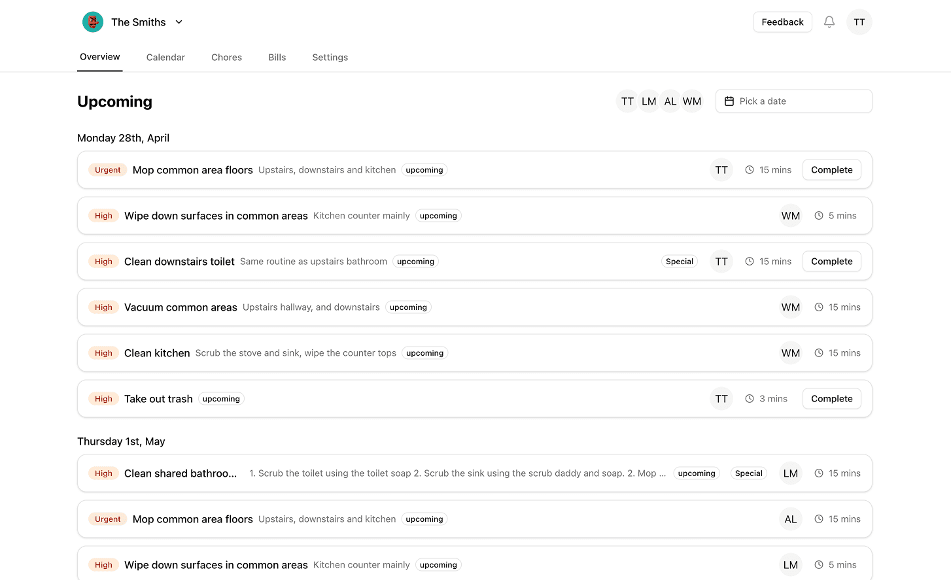Click clock icon on Monday's Mop floors row

point(750,170)
